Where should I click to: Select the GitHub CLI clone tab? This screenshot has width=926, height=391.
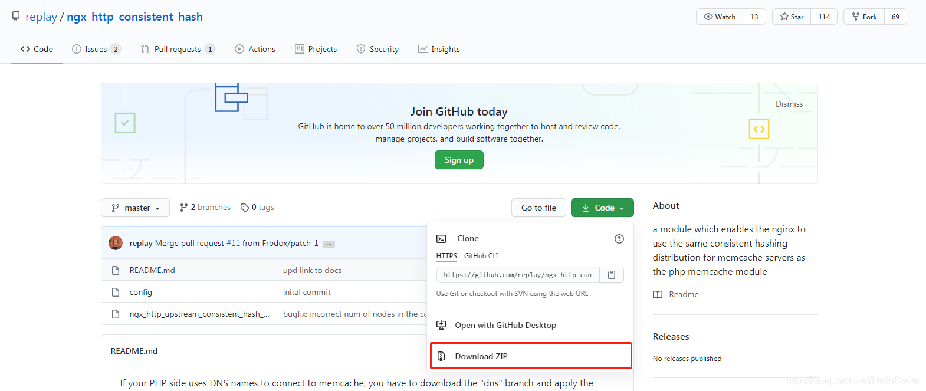pos(481,256)
